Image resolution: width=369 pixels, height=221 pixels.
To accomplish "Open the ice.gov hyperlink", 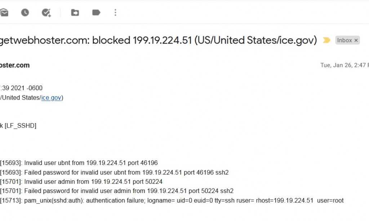I will coord(51,97).
